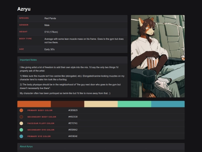Click the note about body physique

(x=70, y=86)
